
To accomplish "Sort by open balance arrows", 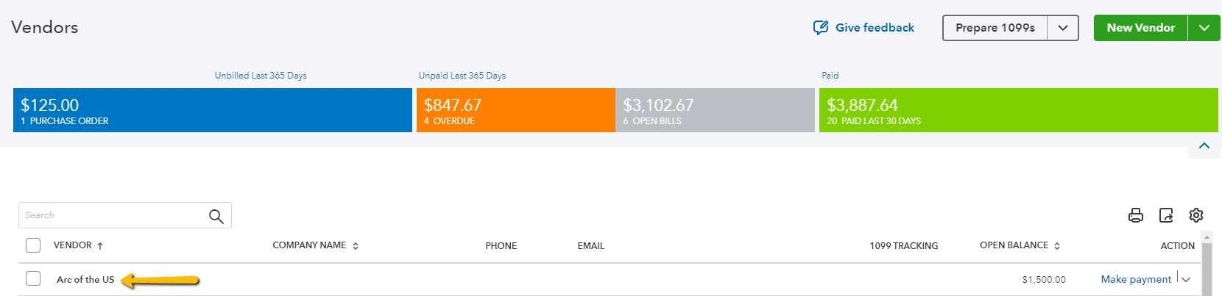I will click(x=1057, y=246).
